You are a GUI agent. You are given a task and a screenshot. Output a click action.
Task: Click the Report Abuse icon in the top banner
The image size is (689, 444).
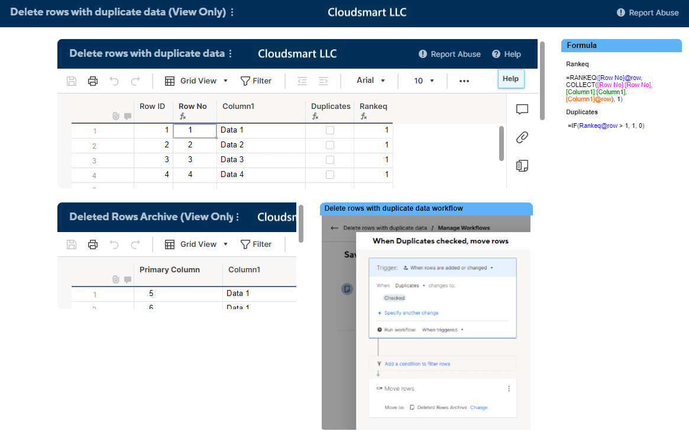(x=620, y=13)
